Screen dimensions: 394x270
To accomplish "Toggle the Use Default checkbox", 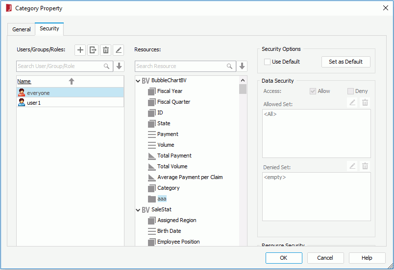I will [x=267, y=62].
